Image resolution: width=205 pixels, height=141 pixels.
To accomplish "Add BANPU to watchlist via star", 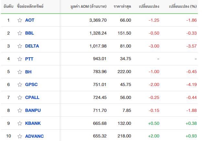I will (x=20, y=111).
